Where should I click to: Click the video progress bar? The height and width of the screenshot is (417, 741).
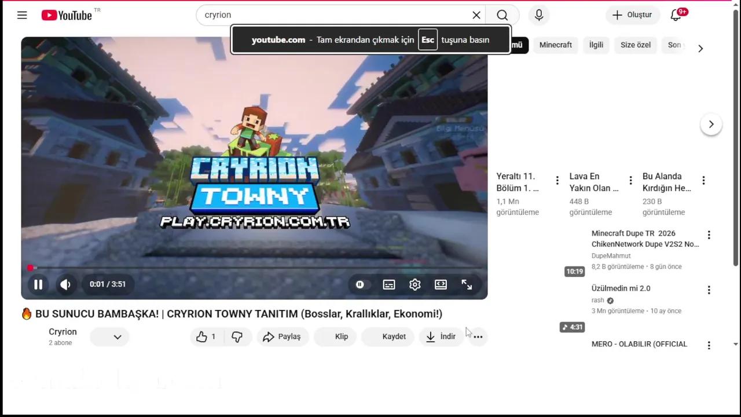(255, 268)
